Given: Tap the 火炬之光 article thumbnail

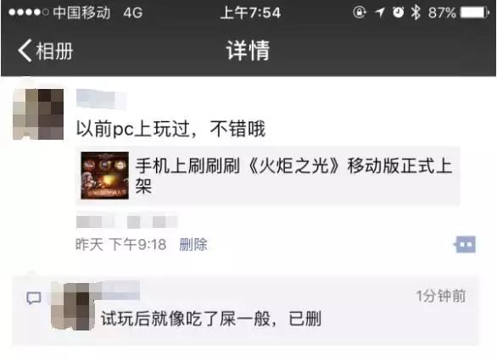Looking at the screenshot, I should click(105, 175).
